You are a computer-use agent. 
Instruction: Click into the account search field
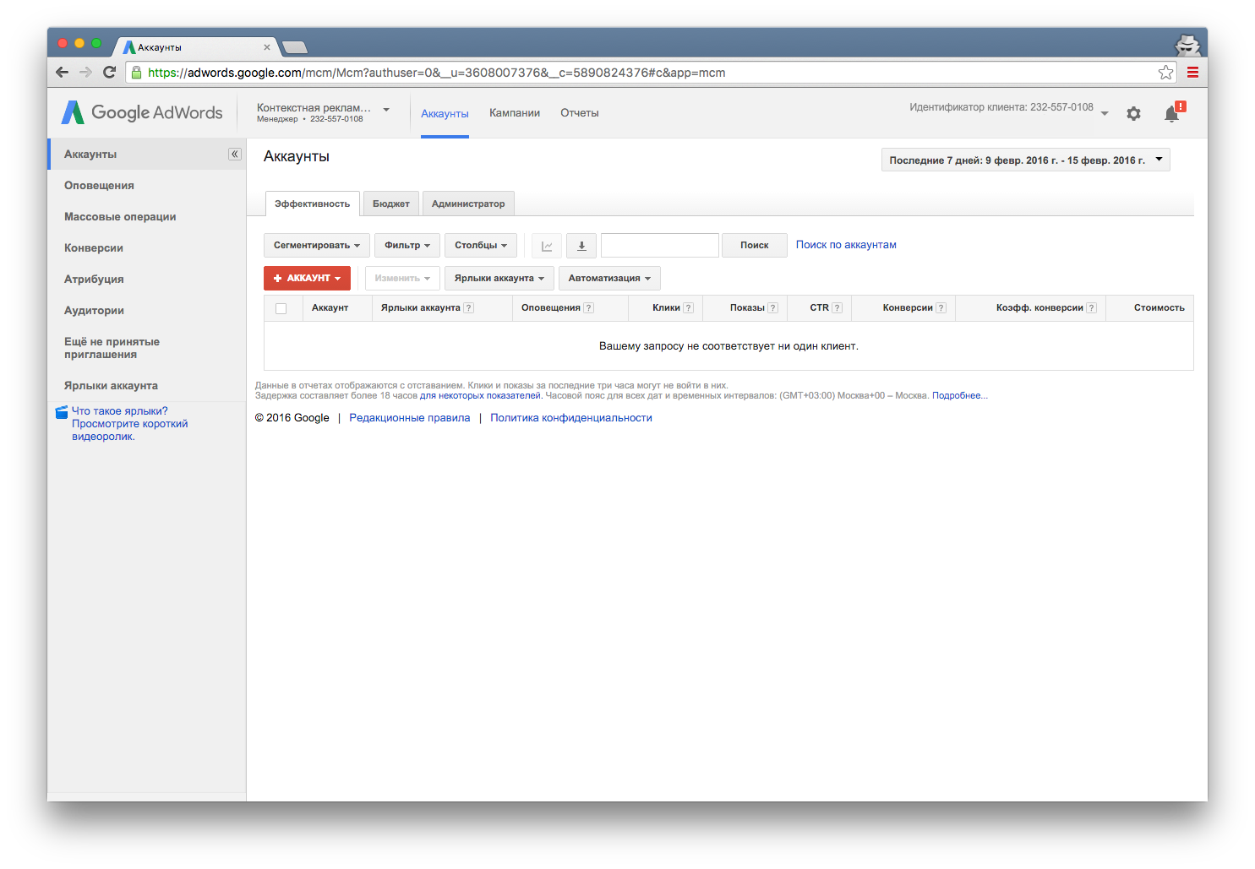click(x=659, y=246)
